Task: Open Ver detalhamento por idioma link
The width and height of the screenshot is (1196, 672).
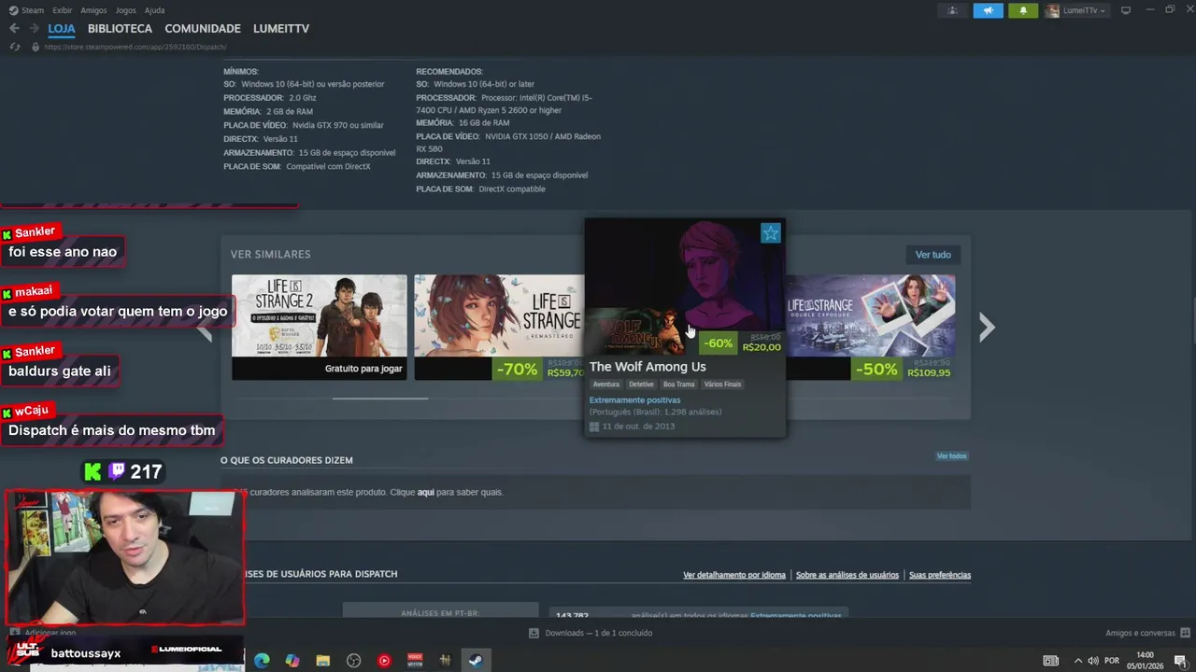Action: pos(734,575)
